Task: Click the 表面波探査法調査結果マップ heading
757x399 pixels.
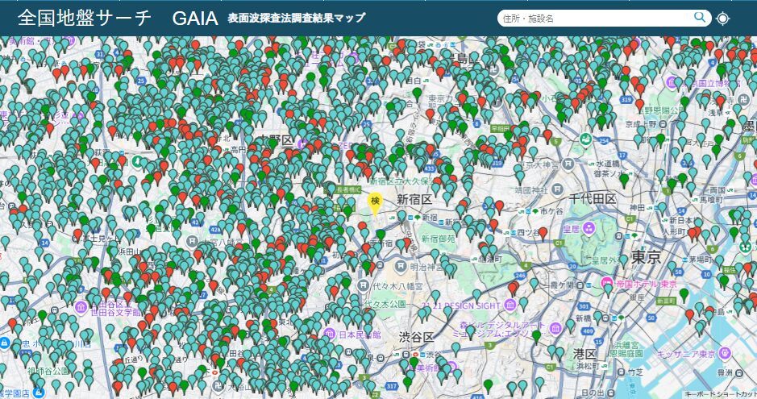Action: (296, 19)
